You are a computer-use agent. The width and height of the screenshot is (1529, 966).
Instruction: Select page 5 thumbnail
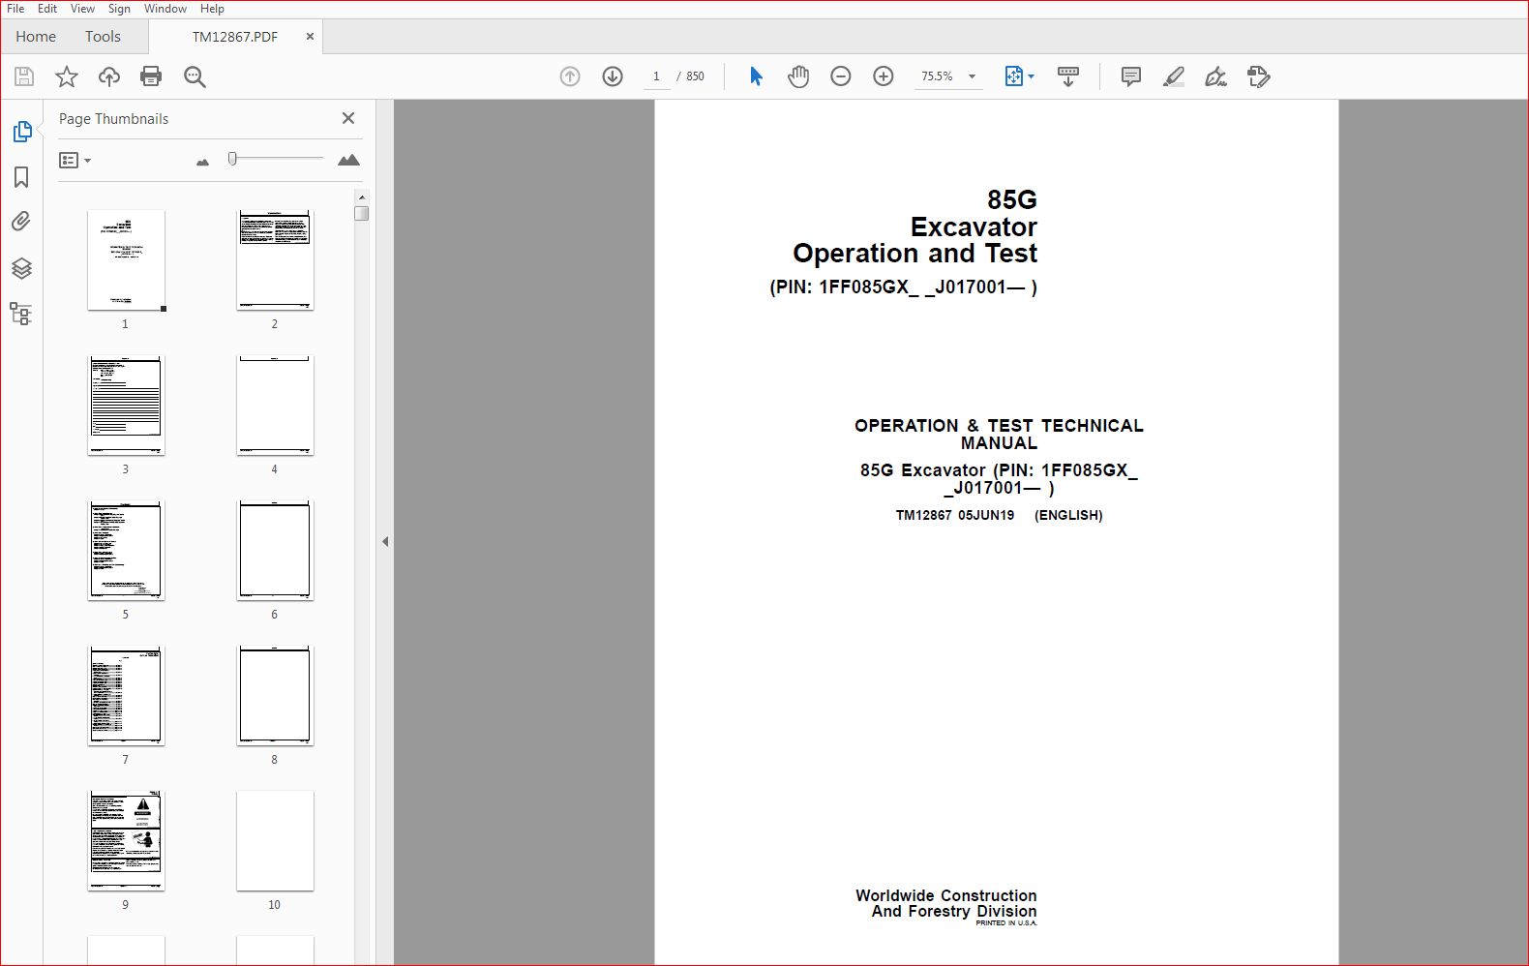126,551
